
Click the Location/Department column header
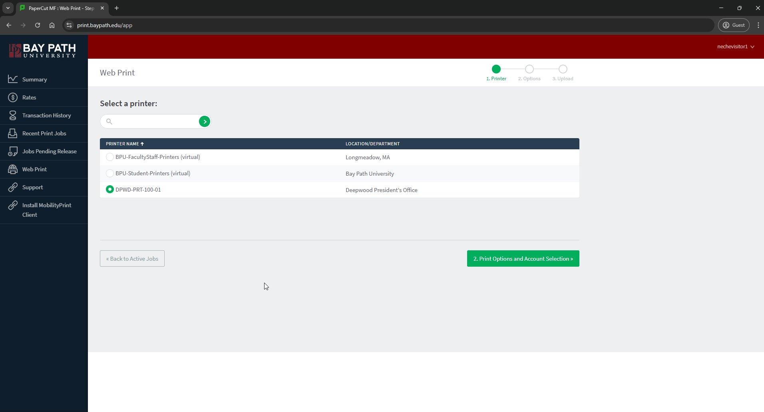[x=372, y=144]
